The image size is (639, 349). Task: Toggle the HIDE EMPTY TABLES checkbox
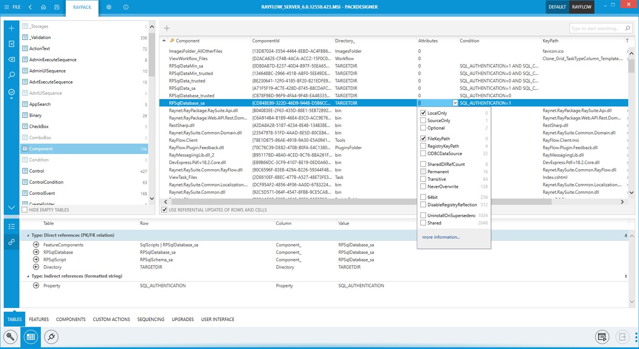coord(25,209)
